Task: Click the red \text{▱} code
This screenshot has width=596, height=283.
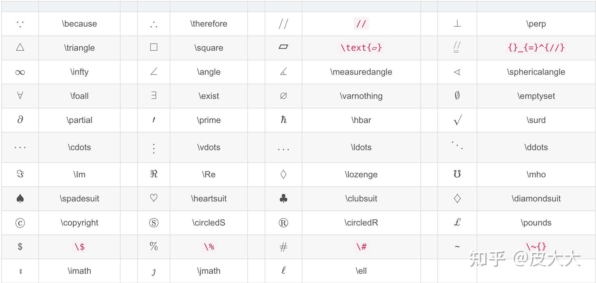Action: (361, 48)
